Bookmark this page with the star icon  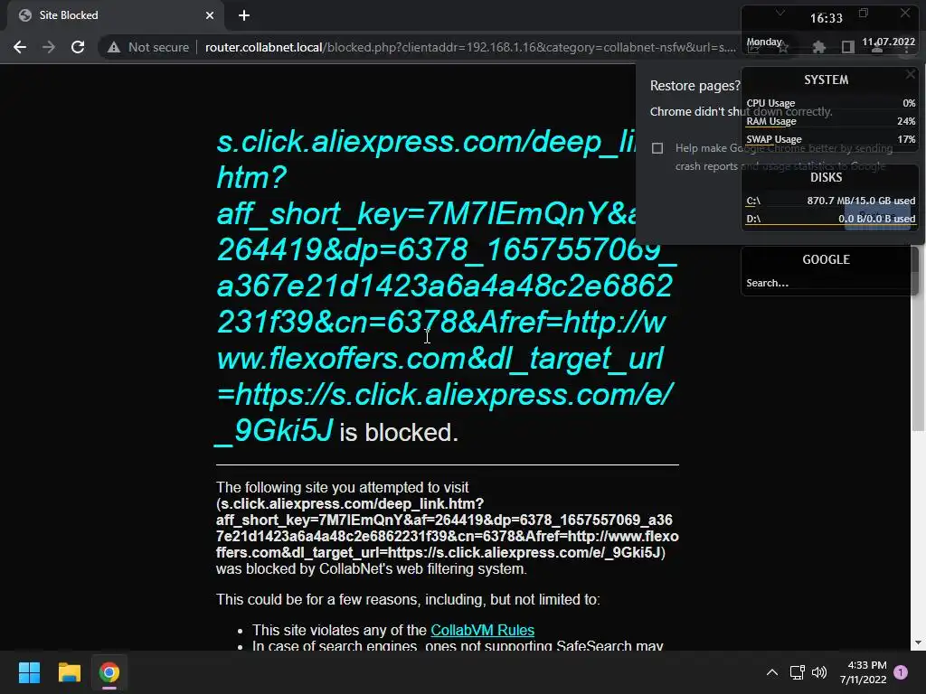[x=783, y=47]
